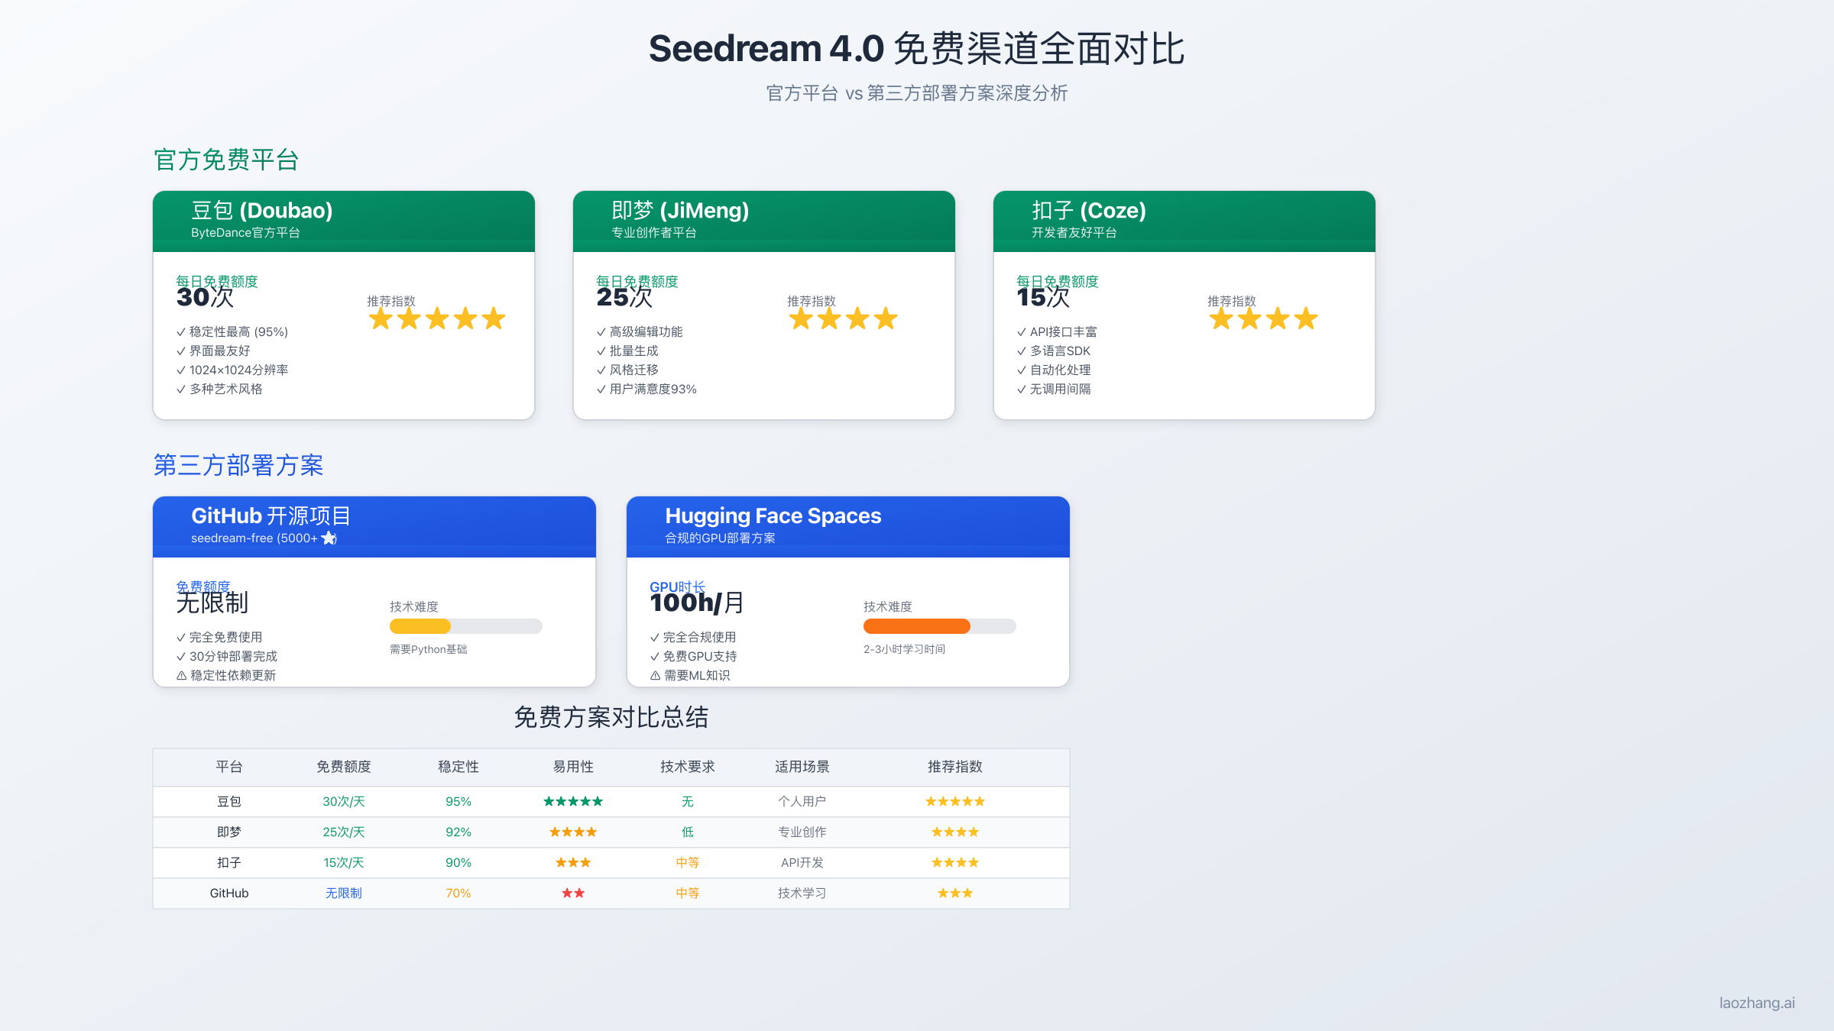Click the 适用场景 column header
1834x1031 pixels.
802,767
